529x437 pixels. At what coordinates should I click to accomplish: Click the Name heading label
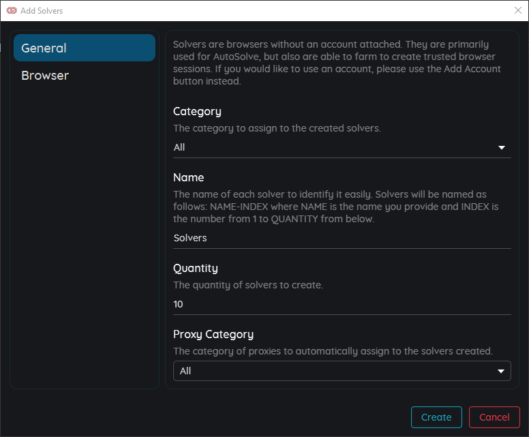pos(188,177)
